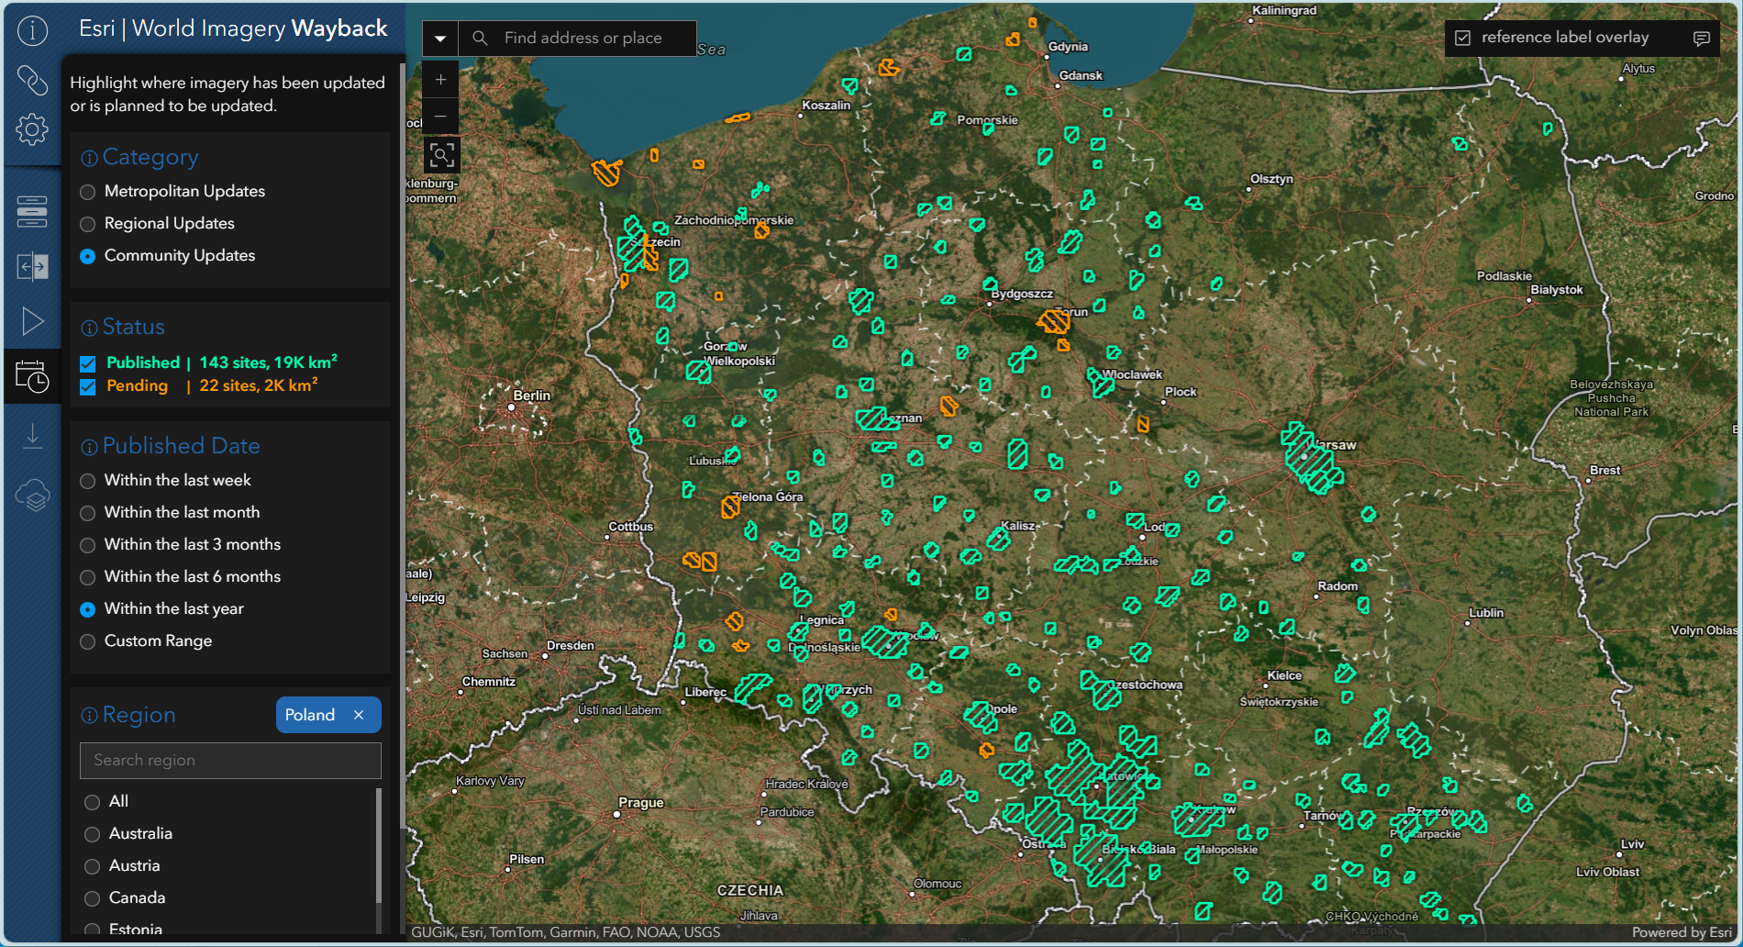
Task: Switch to swipe mode icon
Action: click(32, 267)
